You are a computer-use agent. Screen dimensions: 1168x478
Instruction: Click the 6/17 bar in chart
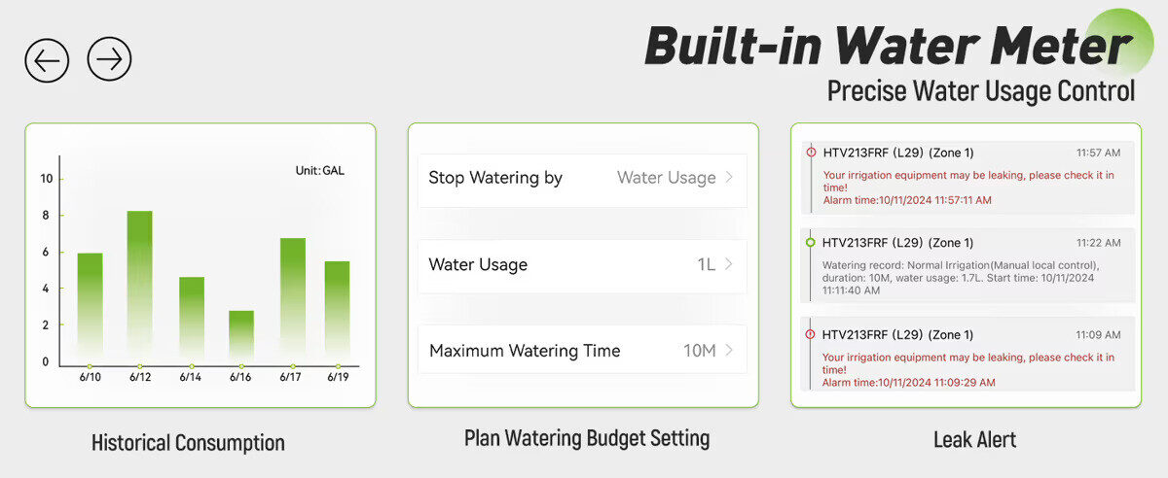point(293,300)
